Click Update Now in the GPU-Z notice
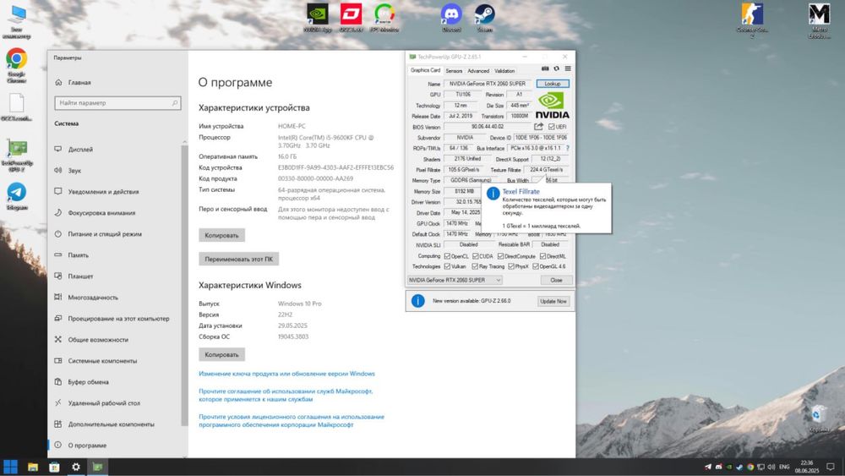 click(x=553, y=301)
